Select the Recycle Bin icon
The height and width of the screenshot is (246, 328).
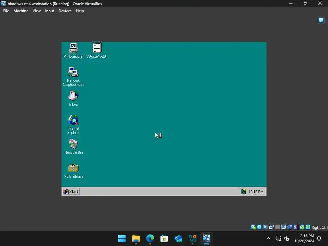(73, 147)
